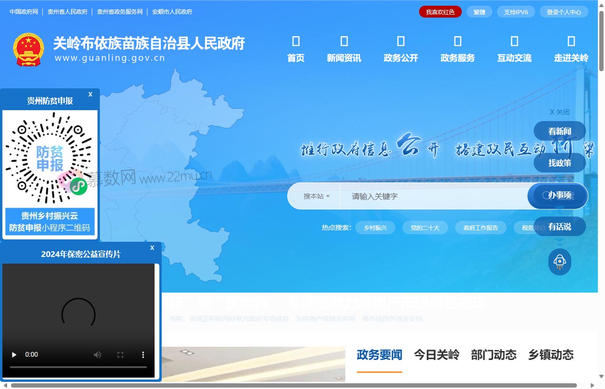Click the 政务服务 services icon

pos(457,42)
